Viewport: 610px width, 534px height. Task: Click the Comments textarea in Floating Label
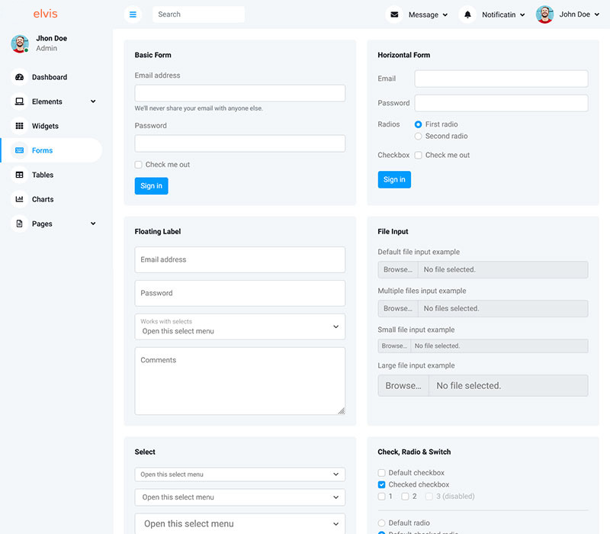239,381
